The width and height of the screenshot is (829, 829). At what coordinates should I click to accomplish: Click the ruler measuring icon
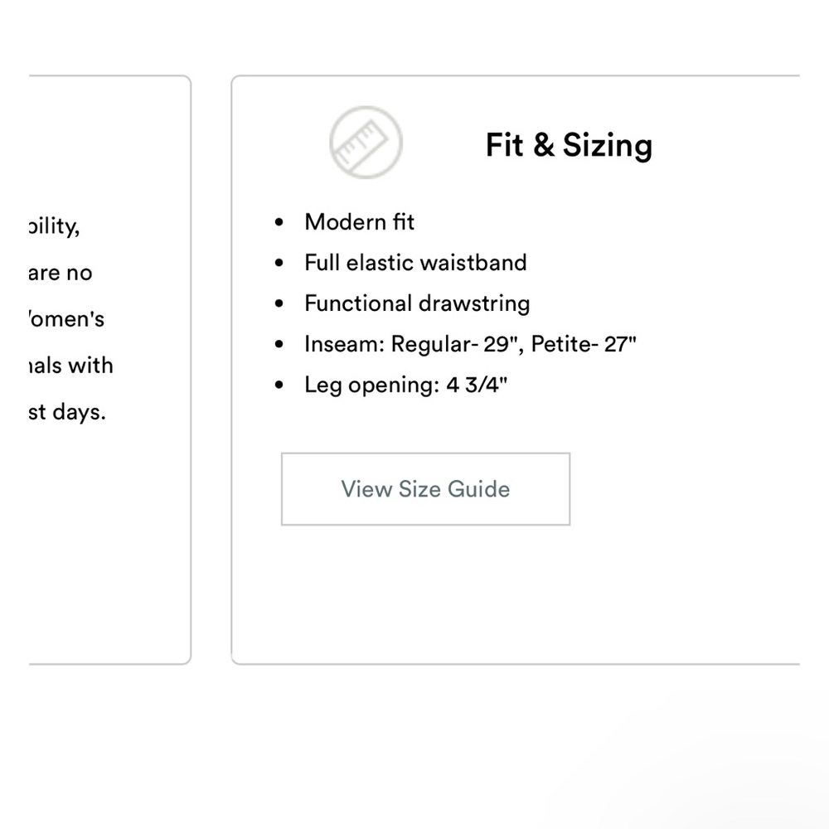366,143
